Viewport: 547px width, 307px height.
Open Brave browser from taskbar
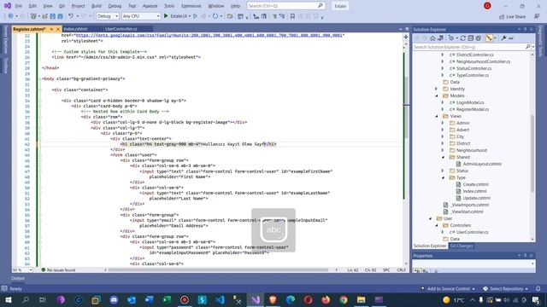click(273, 299)
